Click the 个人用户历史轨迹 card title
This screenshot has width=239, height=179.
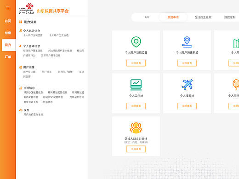pyautogui.click(x=187, y=52)
